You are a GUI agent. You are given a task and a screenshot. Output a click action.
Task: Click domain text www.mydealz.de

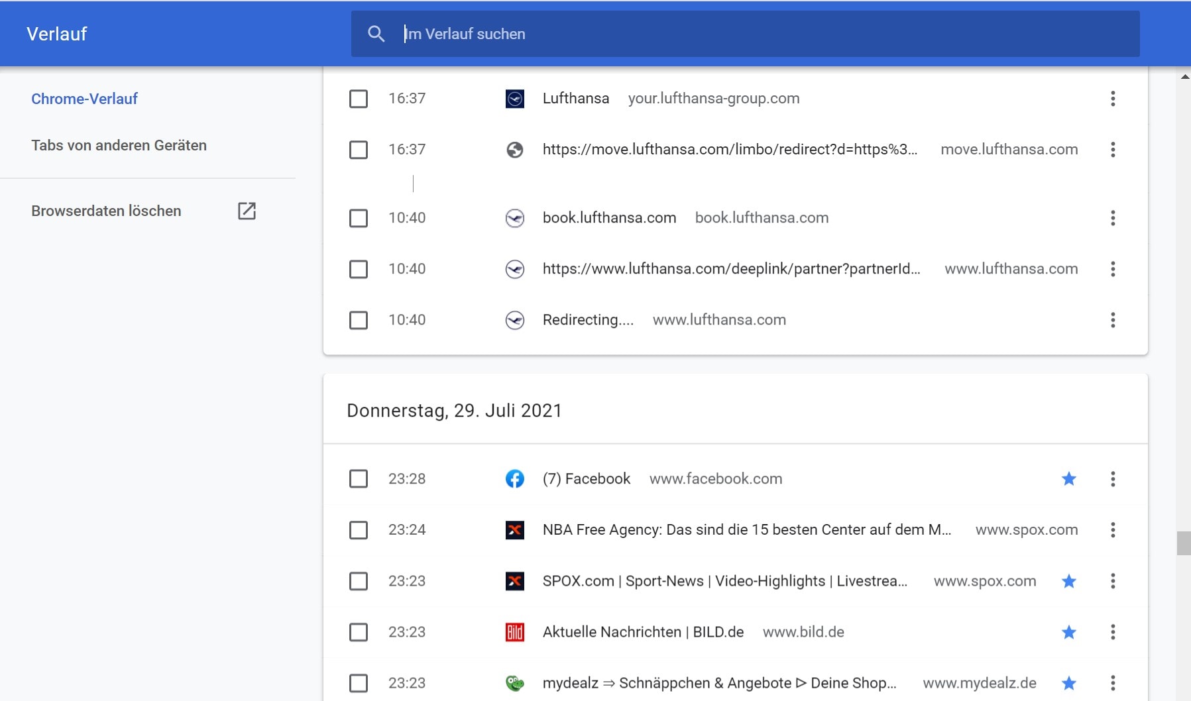pyautogui.click(x=980, y=683)
